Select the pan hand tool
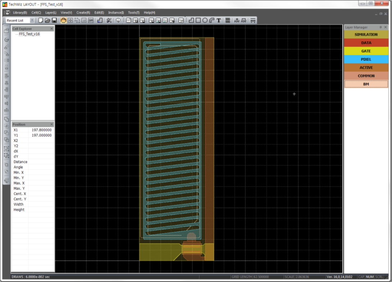The width and height of the screenshot is (392, 282). point(63,20)
